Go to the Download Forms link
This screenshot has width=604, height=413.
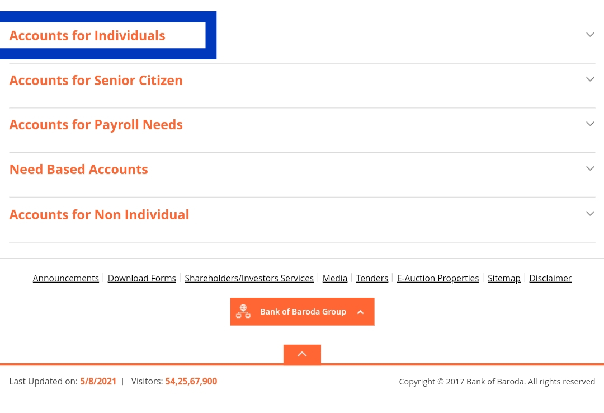click(x=142, y=278)
